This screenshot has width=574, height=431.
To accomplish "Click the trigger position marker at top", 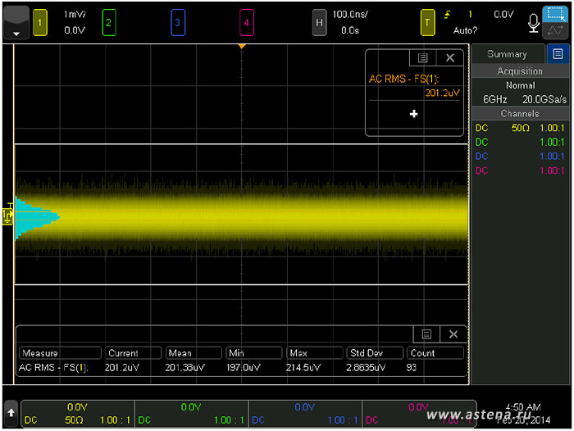I will coord(242,47).
